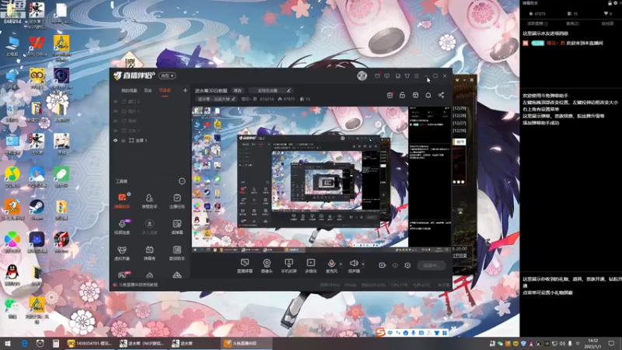Image resolution: width=622 pixels, height=350 pixels.
Task: Expand the speaker dropdown arrow
Action: tap(363, 264)
